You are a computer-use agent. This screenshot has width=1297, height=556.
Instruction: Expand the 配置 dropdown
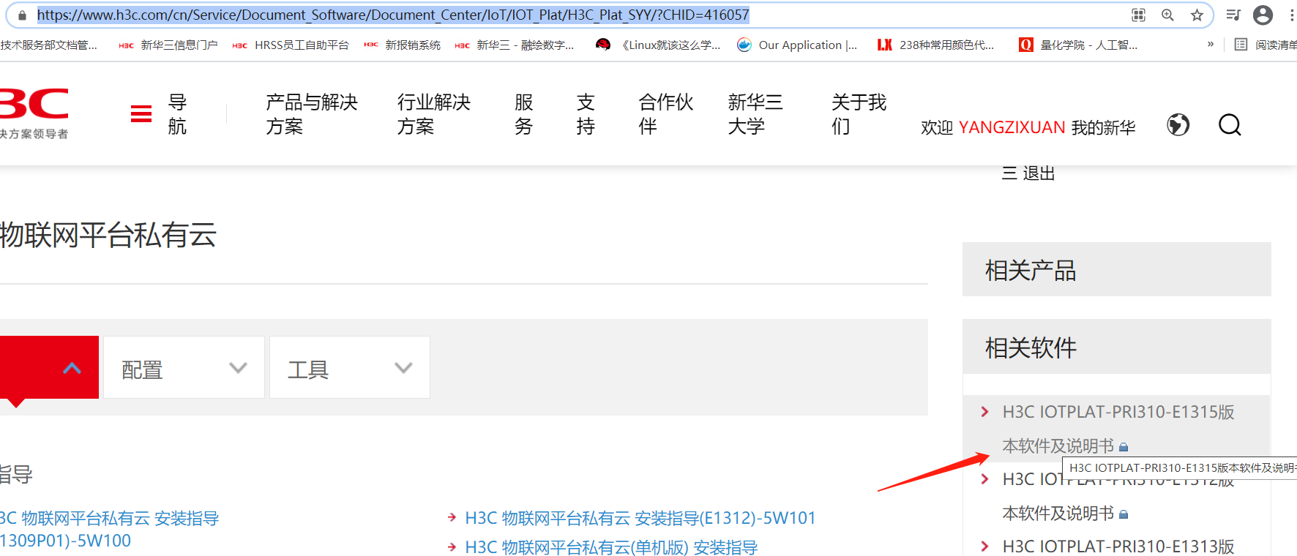184,367
